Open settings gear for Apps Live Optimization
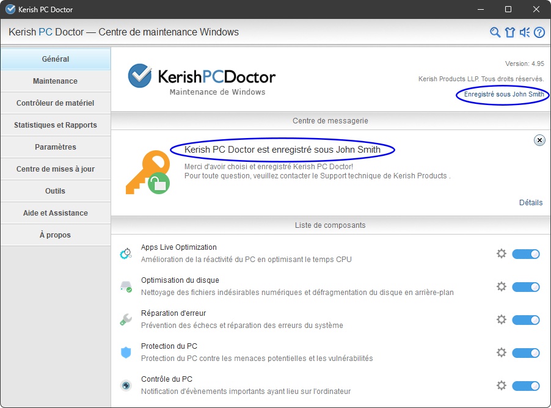The image size is (551, 408). pos(502,253)
